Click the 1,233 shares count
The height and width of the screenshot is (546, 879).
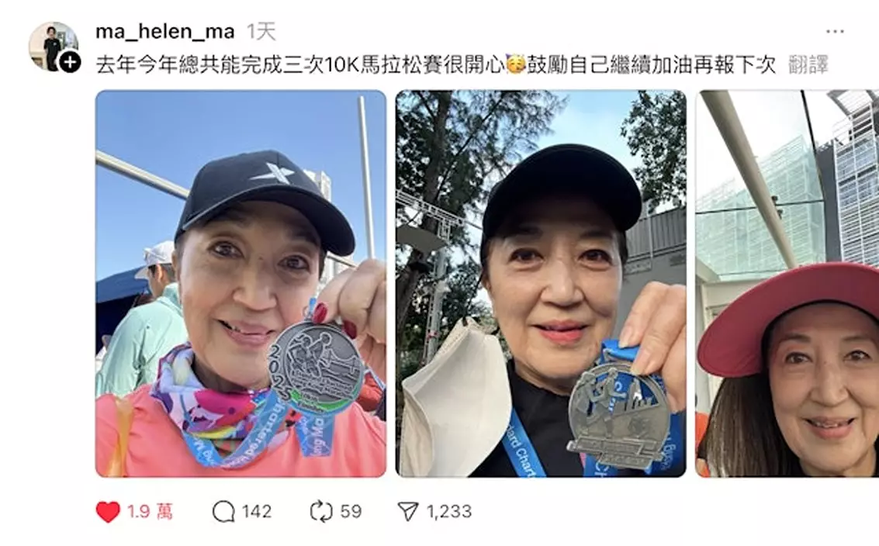pyautogui.click(x=449, y=511)
